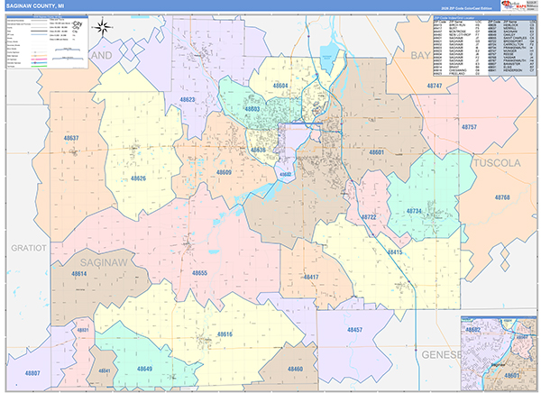Select ZIP code label 48417
Viewport: 541px width, 393px height.
(311, 277)
